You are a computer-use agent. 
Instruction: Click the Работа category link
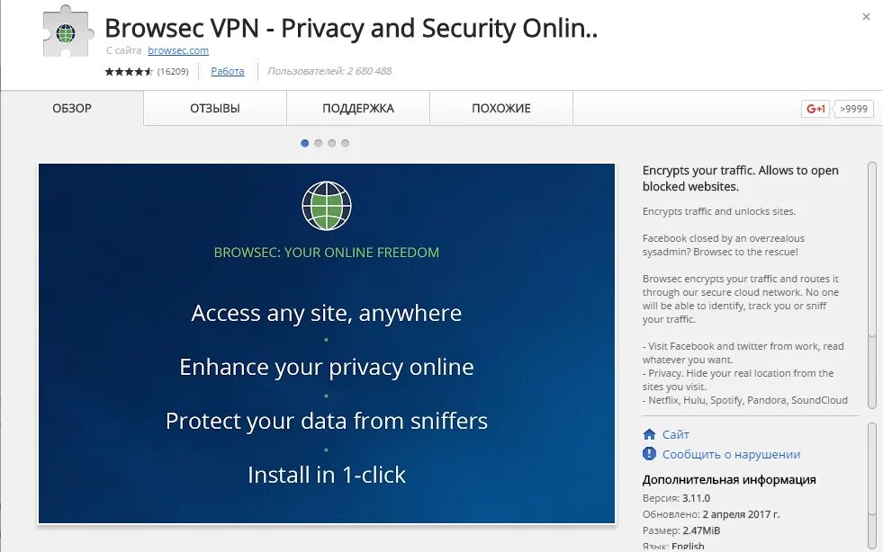[x=228, y=71]
